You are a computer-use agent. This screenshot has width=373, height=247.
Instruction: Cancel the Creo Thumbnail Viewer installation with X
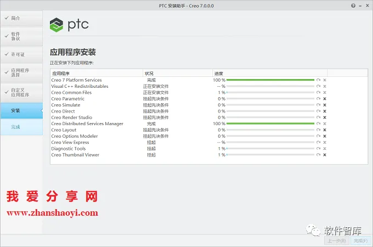pos(325,155)
